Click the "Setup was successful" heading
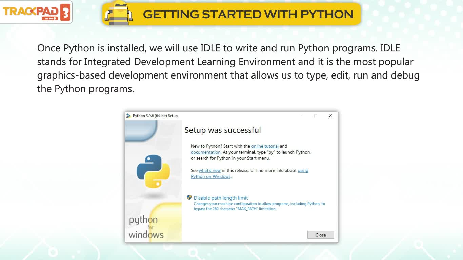The width and height of the screenshot is (463, 260). (223, 130)
